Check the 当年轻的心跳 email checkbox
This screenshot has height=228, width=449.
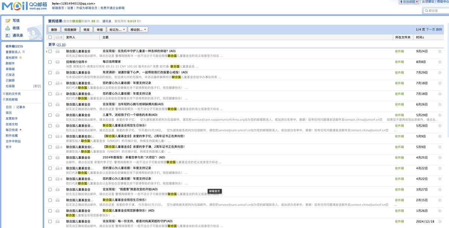pos(50,104)
